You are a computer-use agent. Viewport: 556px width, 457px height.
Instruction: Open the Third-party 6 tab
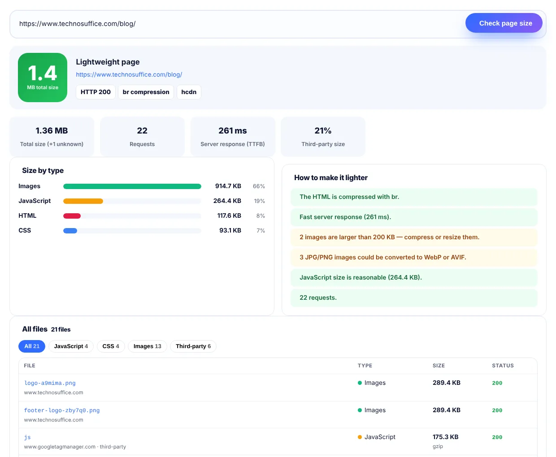point(193,346)
